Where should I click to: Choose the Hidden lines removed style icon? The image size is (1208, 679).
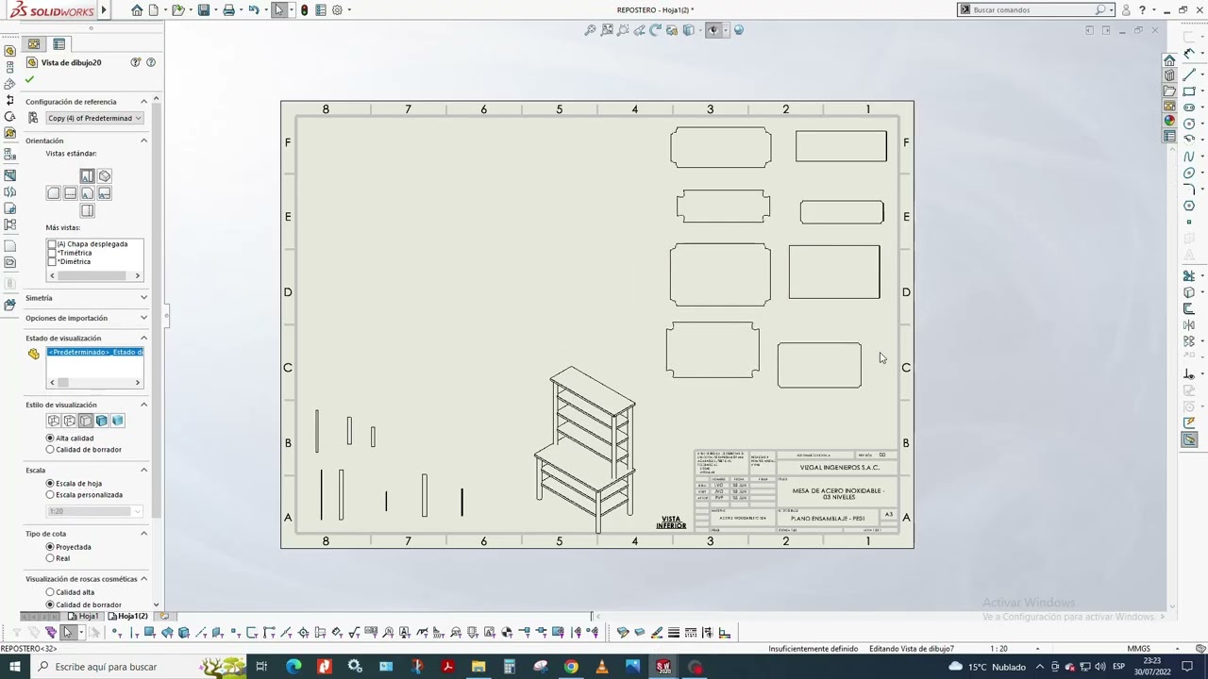86,421
